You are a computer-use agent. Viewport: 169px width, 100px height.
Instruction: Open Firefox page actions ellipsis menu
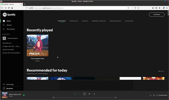click(132, 8)
